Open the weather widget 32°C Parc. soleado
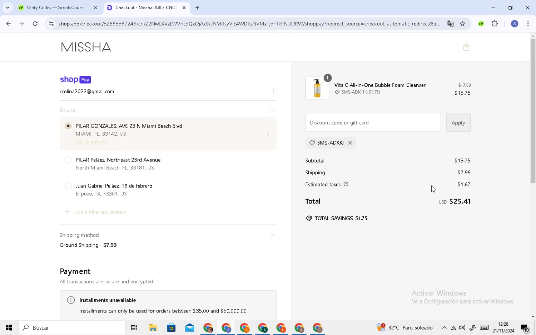Screen dimensions: 536x335 pos(405,327)
